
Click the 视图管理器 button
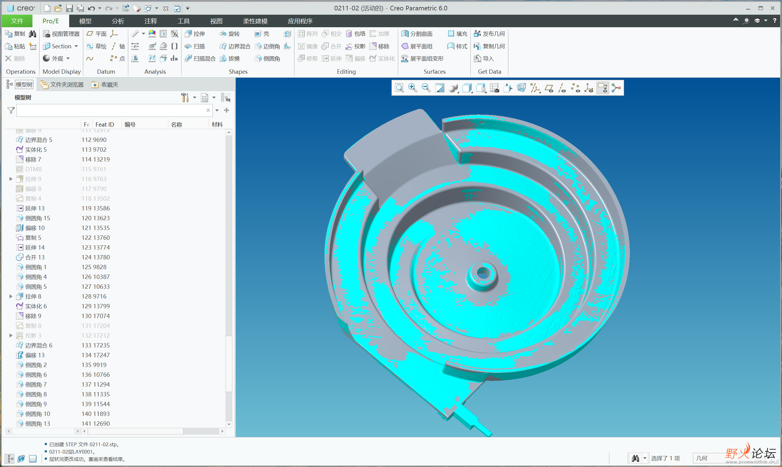[62, 34]
